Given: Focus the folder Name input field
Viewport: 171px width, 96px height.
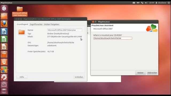Looking at the screenshot, I should click(65, 30).
